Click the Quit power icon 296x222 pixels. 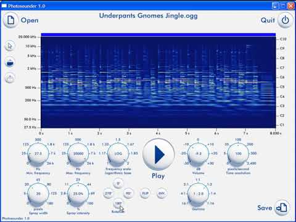point(285,20)
